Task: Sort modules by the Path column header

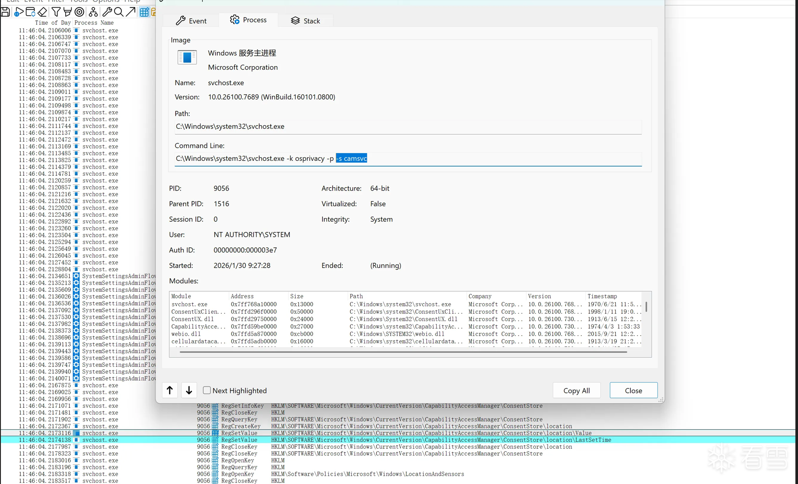Action: pyautogui.click(x=407, y=296)
